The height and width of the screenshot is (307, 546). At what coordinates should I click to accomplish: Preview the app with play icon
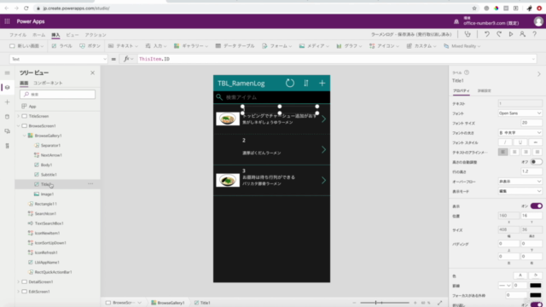[x=511, y=34]
